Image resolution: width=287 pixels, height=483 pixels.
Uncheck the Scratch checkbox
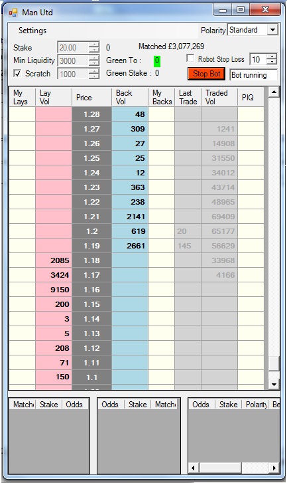pos(17,73)
